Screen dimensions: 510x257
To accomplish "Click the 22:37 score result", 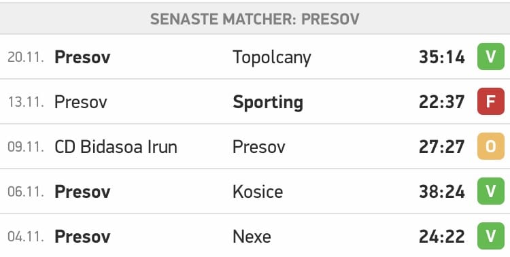I will 442,102.
